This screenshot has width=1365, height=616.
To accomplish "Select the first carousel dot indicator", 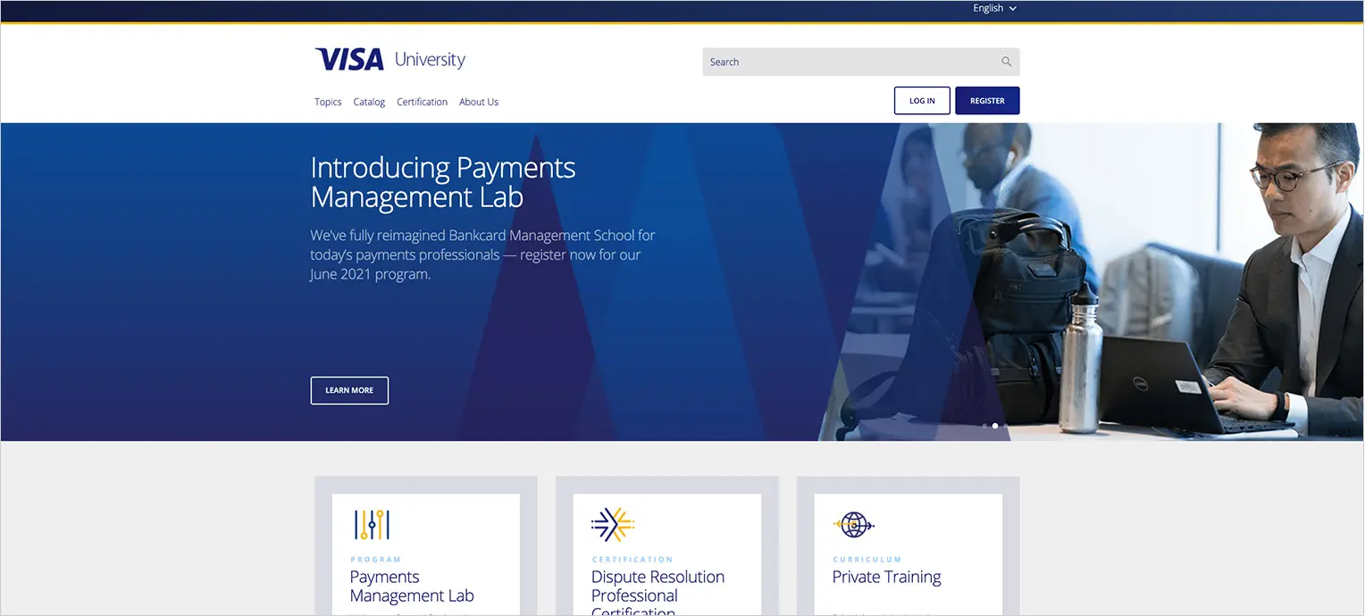I will point(984,426).
